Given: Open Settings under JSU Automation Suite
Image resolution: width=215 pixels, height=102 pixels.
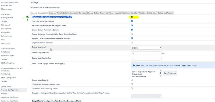Looking at the screenshot, I should [4, 81].
